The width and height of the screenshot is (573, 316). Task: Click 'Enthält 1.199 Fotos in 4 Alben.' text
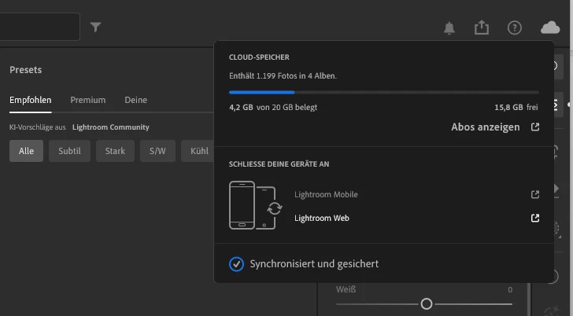[x=283, y=76]
